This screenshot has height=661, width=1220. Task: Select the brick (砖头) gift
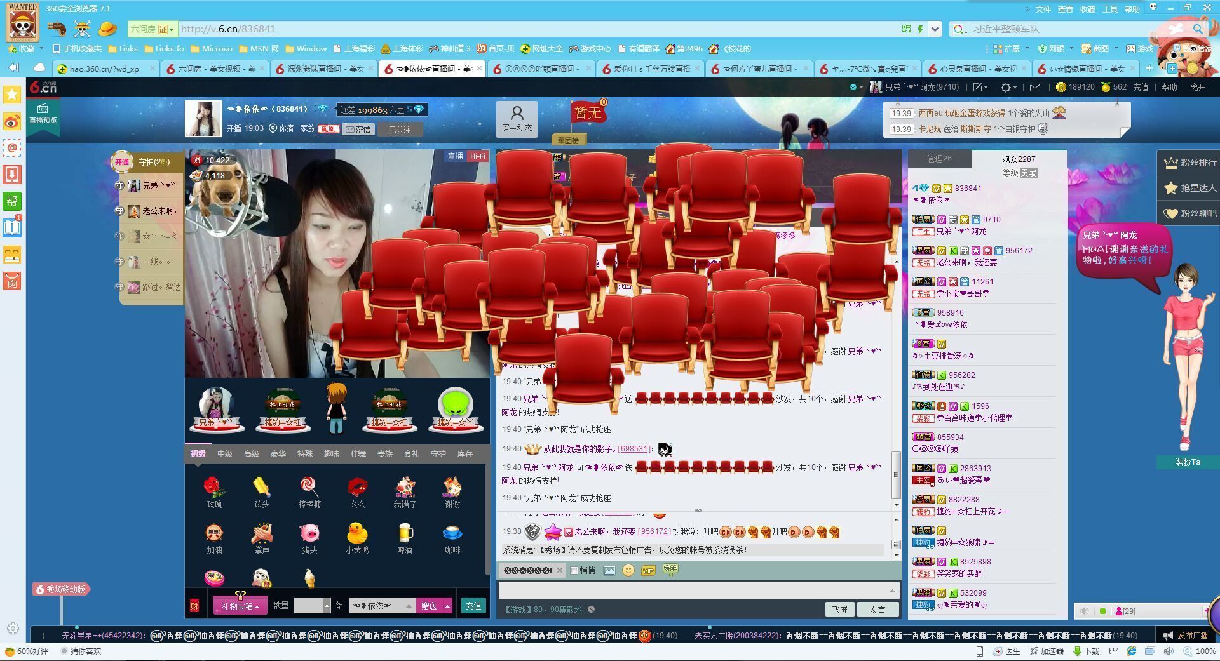[x=262, y=492]
